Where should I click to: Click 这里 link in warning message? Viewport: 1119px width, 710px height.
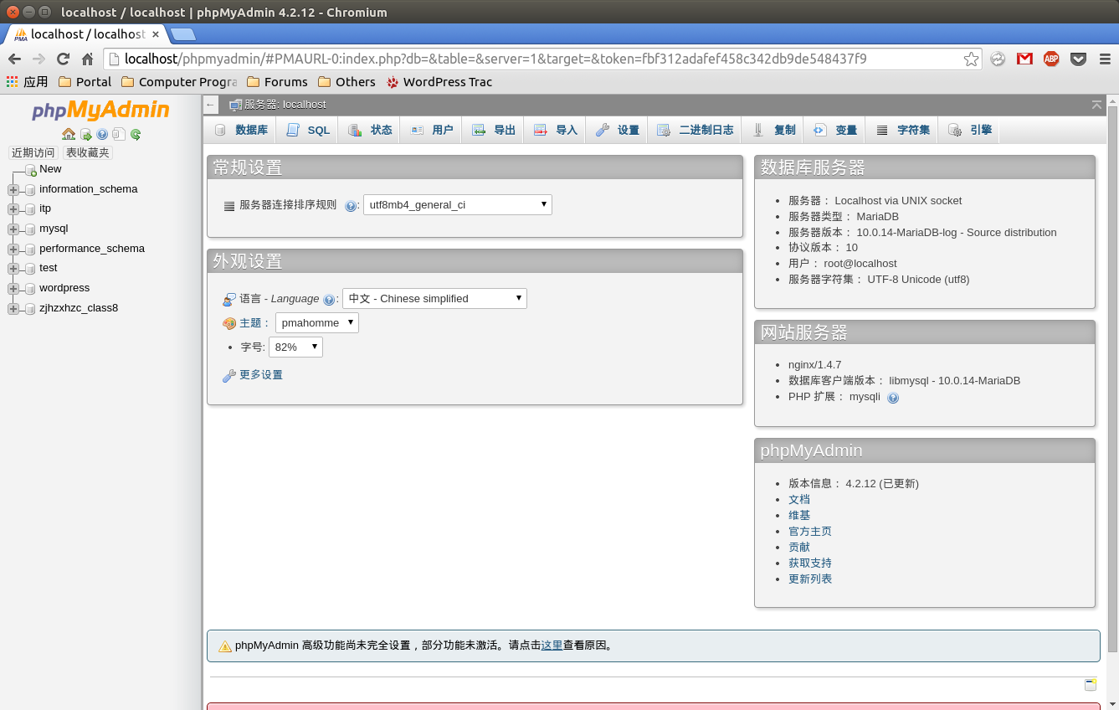click(552, 646)
